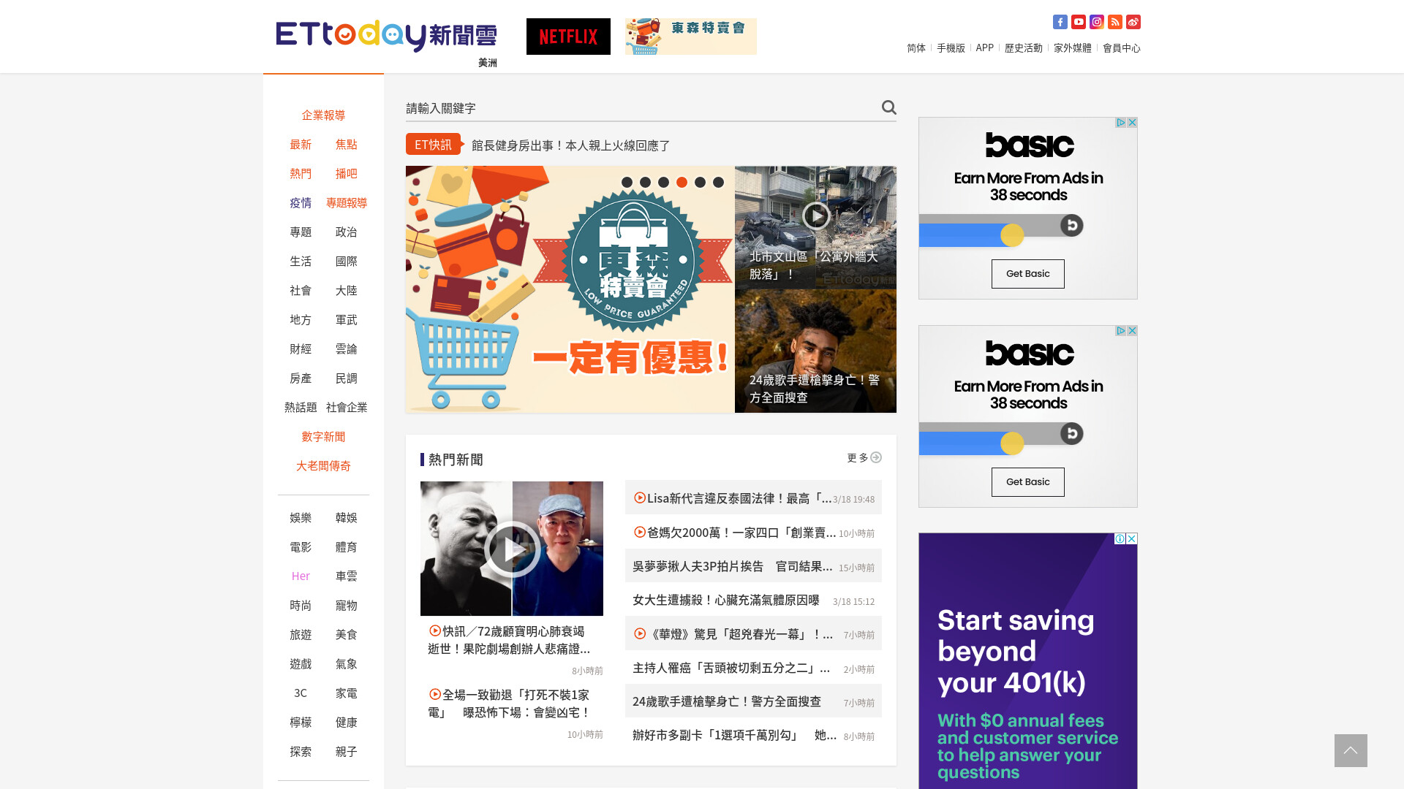The image size is (1404, 789).
Task: Open the ETtoday Facebook page icon
Action: tap(1060, 22)
